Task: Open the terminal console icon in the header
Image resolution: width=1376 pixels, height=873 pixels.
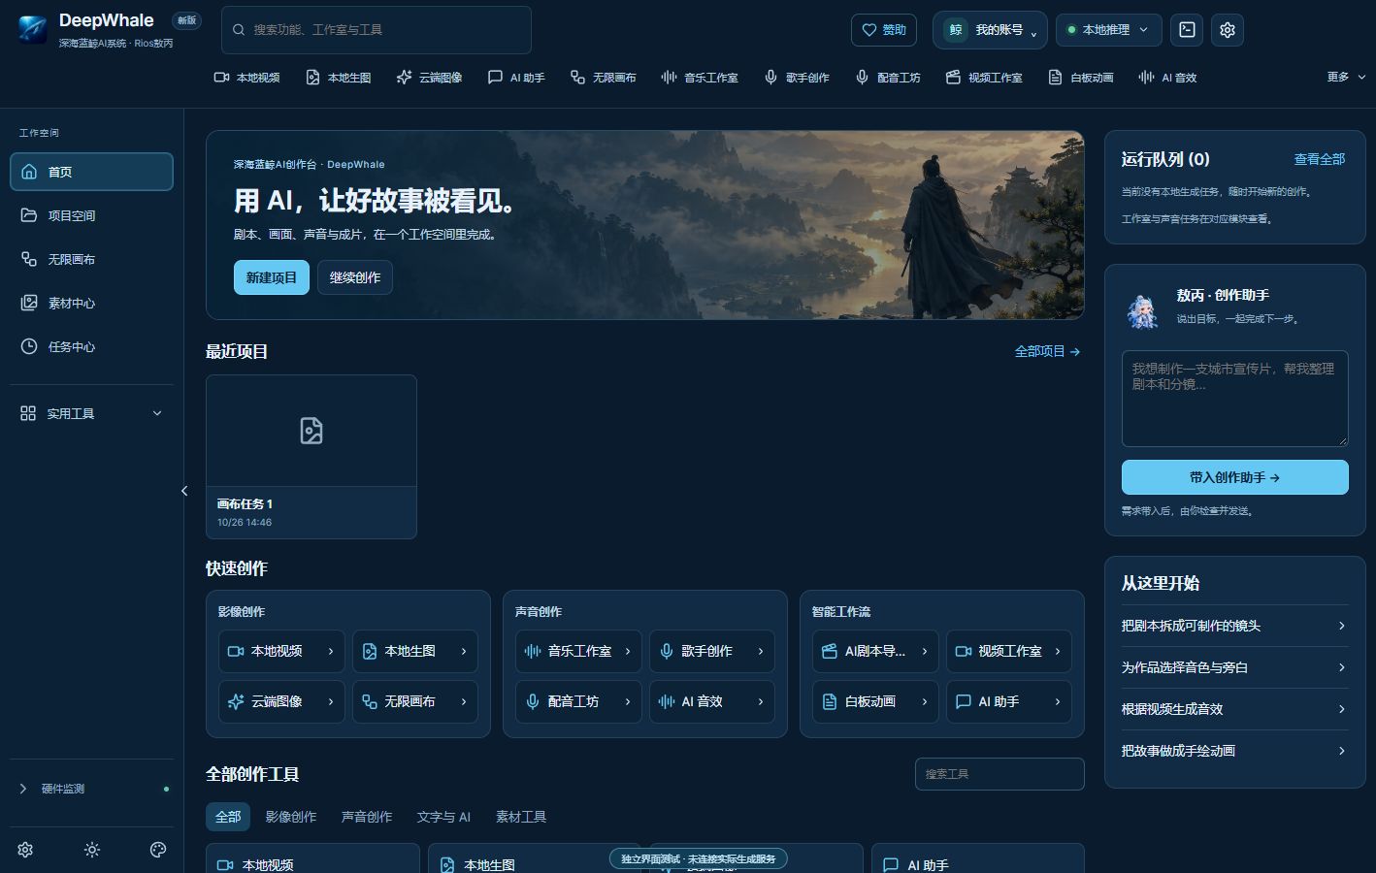Action: click(x=1187, y=30)
